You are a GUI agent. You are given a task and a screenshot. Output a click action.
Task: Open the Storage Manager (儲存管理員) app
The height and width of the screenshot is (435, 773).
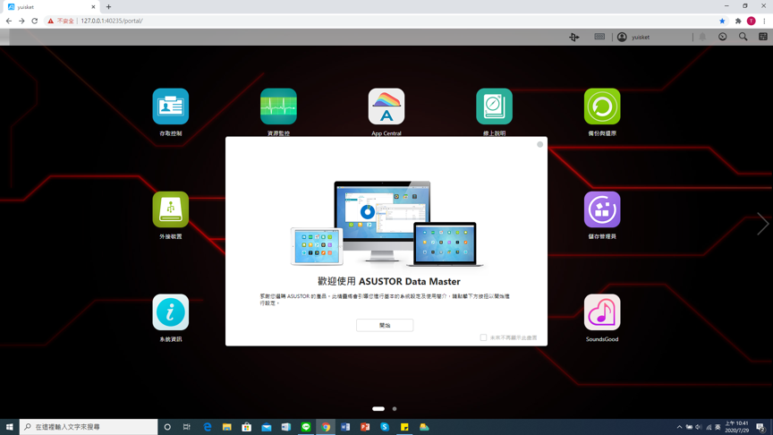pos(602,209)
